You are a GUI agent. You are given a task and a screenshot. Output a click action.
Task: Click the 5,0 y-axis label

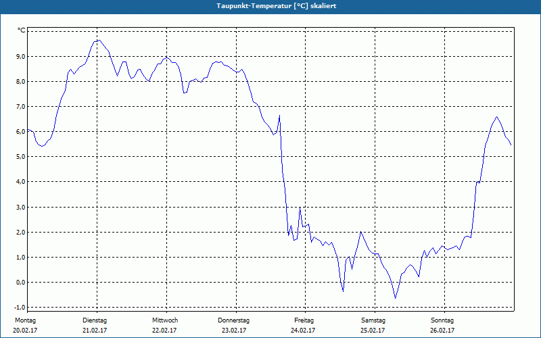click(21, 157)
